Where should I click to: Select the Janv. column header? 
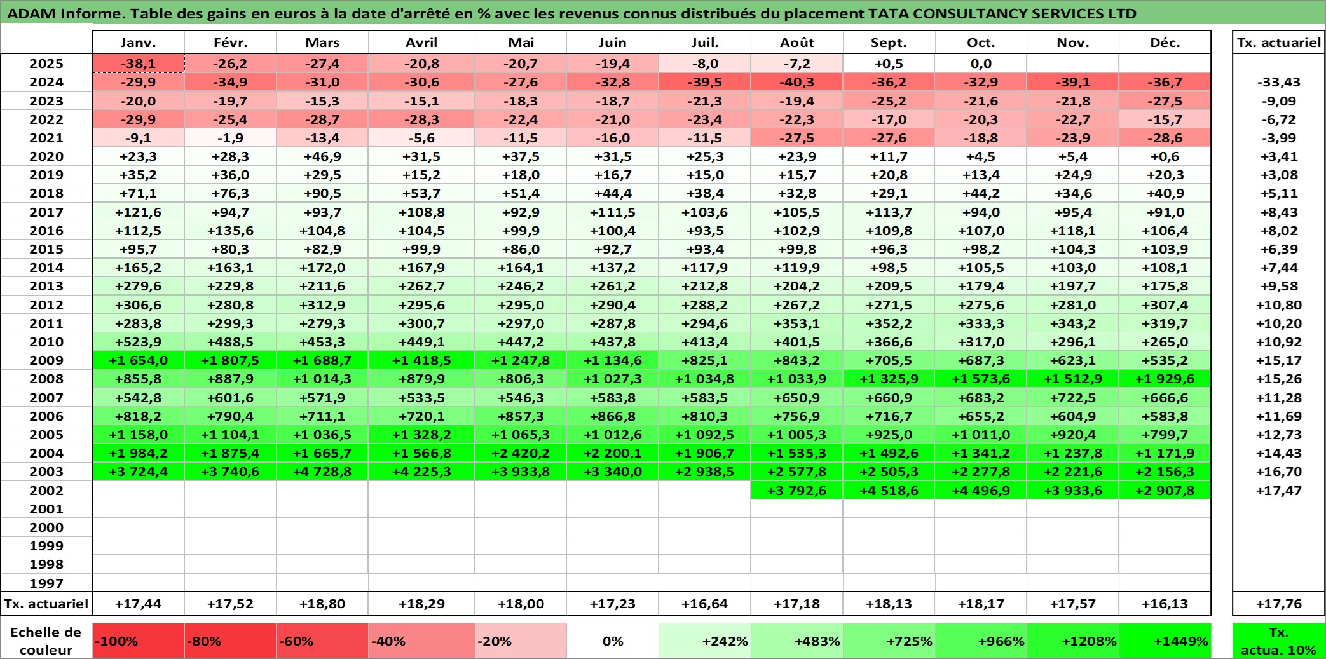(x=138, y=43)
